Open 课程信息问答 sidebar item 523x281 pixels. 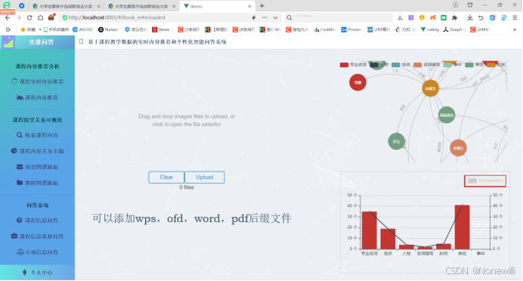pos(37,221)
